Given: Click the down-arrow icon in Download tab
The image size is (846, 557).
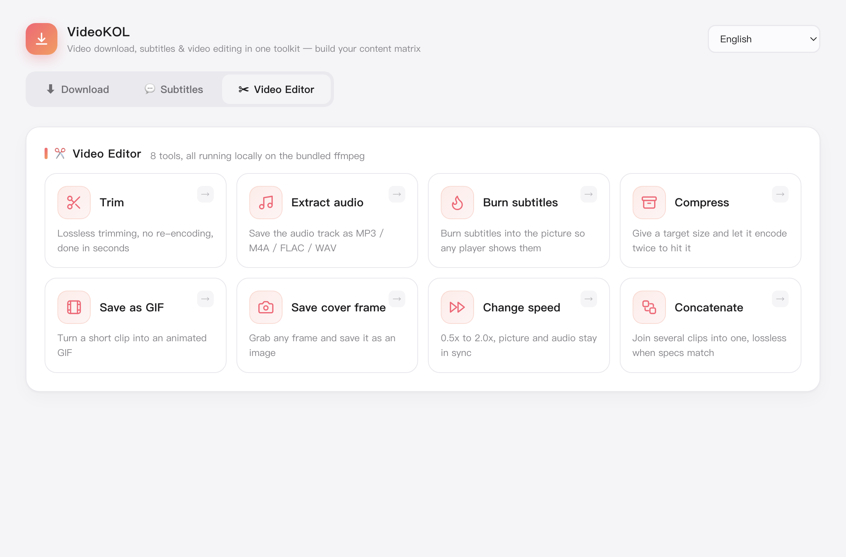Looking at the screenshot, I should point(51,89).
